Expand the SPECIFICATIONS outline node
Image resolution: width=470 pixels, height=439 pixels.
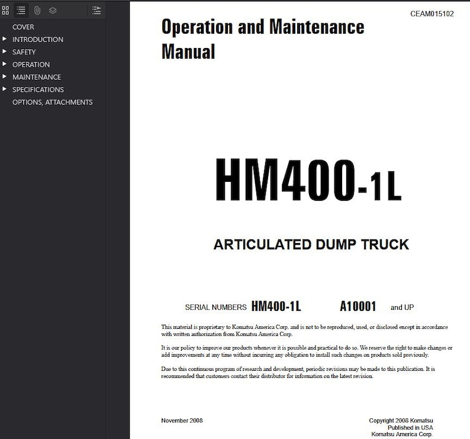click(4, 89)
